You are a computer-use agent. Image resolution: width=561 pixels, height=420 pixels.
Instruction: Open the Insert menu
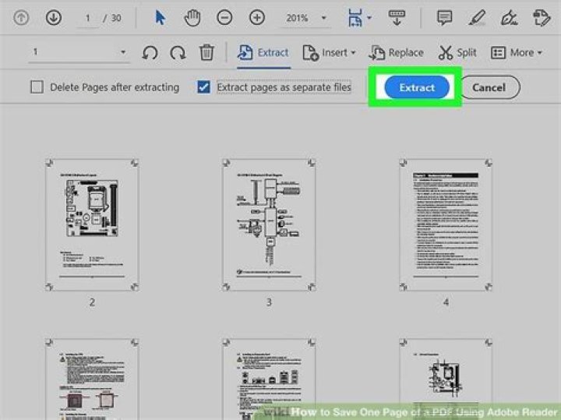(329, 53)
